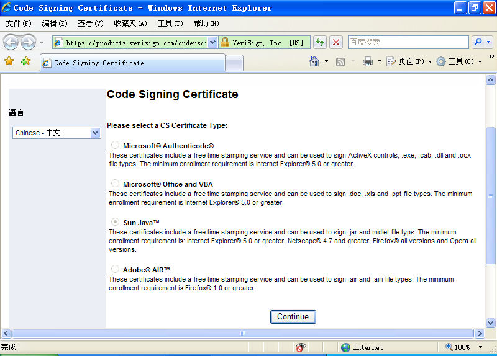Click the Continue button

click(293, 317)
